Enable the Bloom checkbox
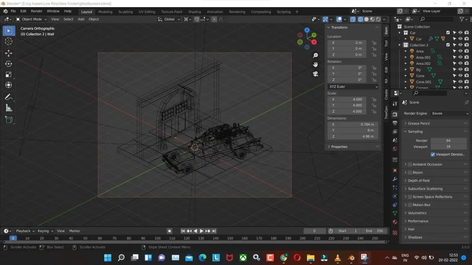 (x=410, y=173)
